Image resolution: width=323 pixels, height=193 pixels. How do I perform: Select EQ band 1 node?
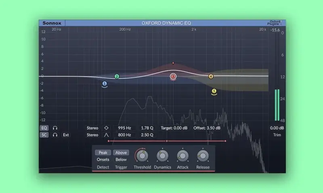click(x=105, y=84)
